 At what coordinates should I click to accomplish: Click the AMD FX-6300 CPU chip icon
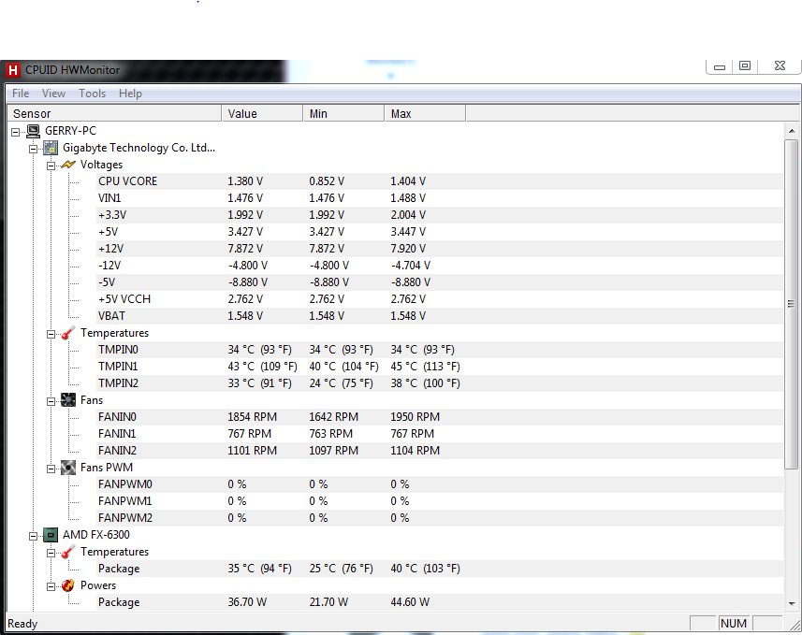51,535
